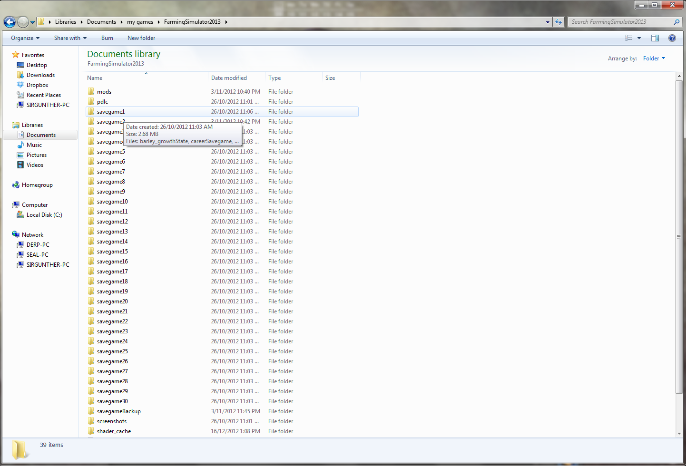Viewport: 686px width, 466px height.
Task: Click the Libraries breadcrumb segment
Action: [66, 22]
